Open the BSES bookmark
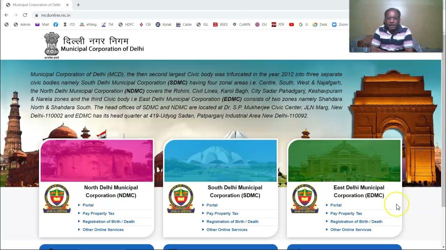 click(220, 25)
